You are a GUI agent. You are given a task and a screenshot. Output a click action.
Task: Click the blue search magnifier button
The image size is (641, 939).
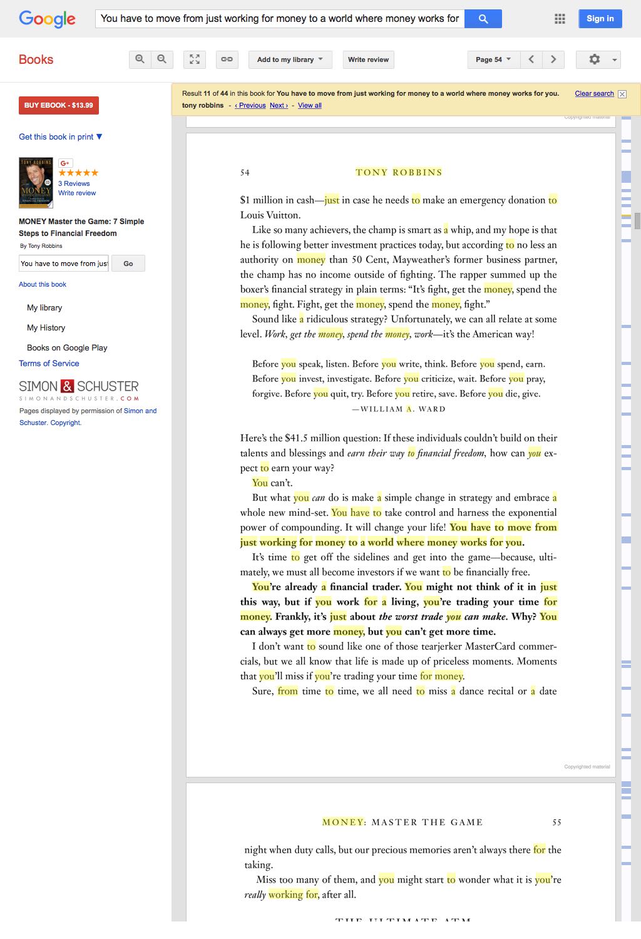point(483,19)
